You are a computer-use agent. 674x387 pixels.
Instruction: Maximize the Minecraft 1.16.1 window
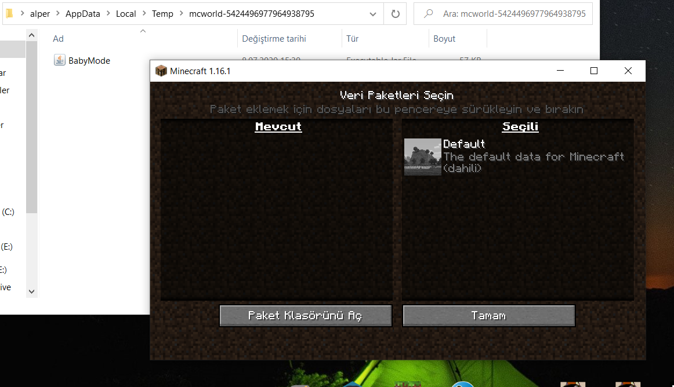click(594, 71)
